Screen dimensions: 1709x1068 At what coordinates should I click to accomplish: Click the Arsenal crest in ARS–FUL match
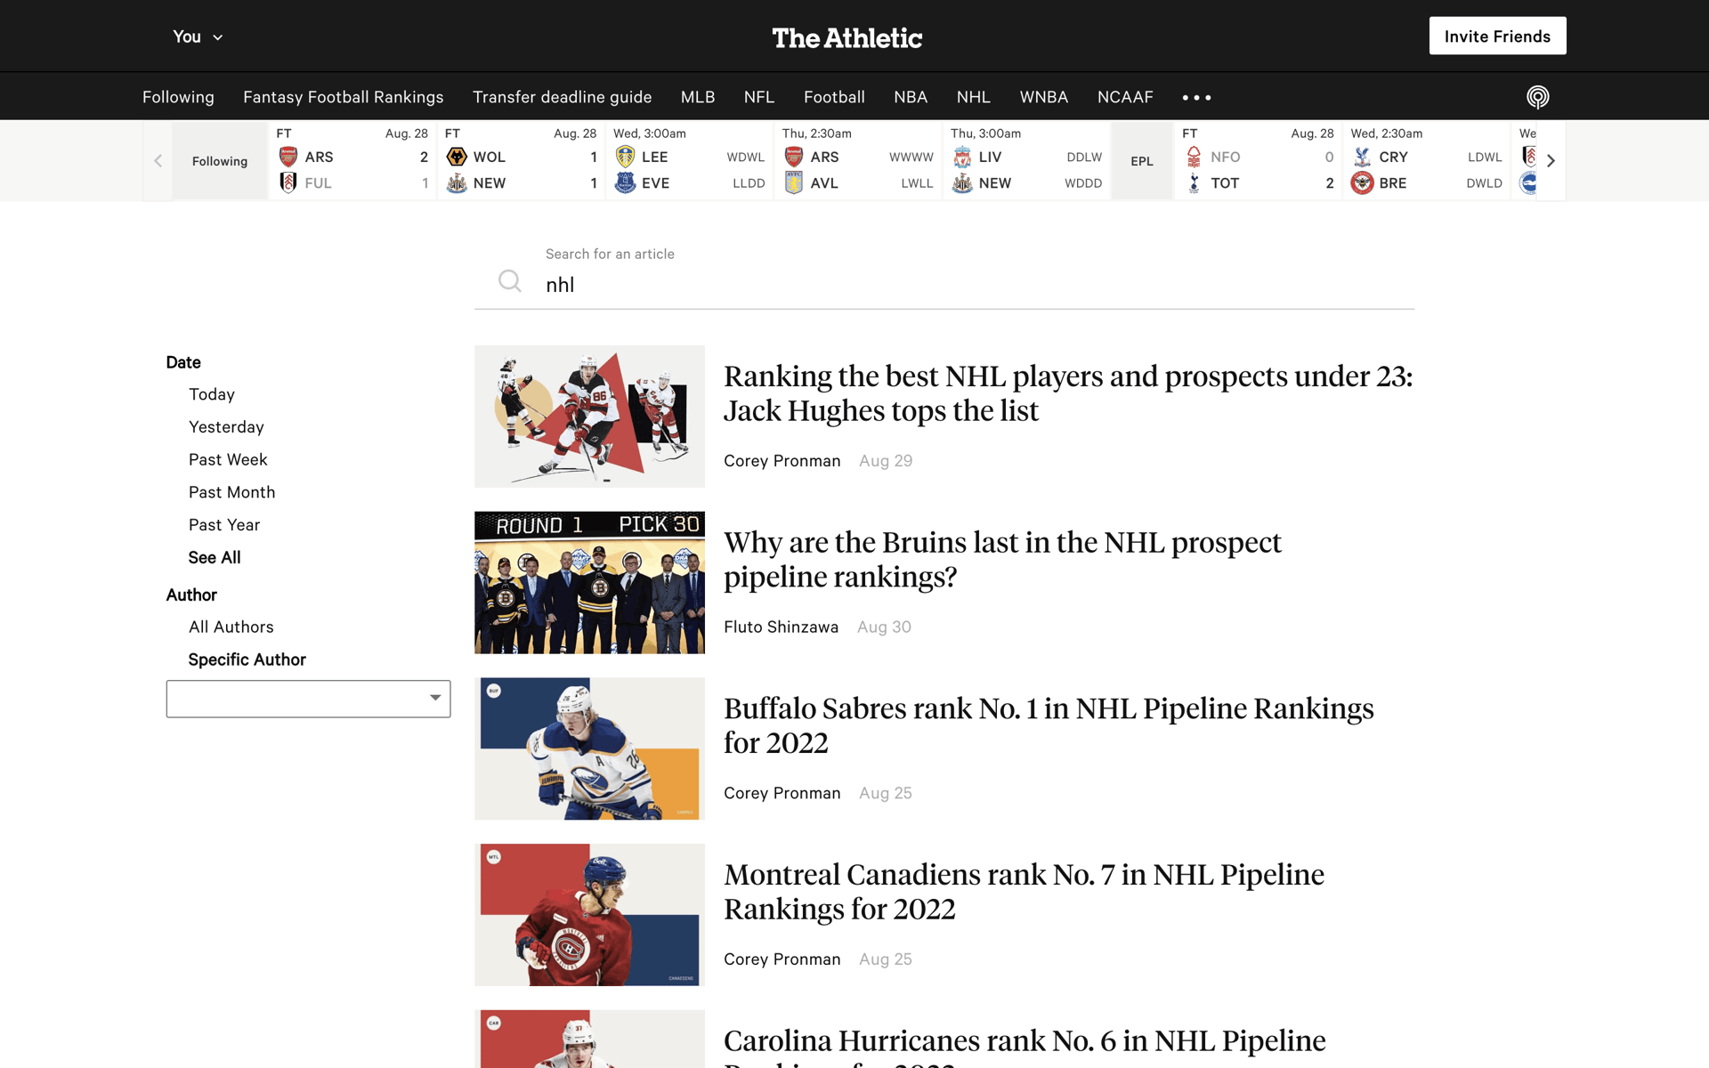288,157
